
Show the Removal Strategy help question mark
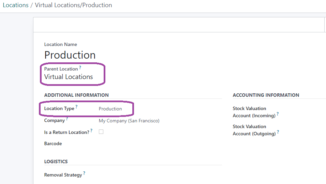[x=84, y=173]
